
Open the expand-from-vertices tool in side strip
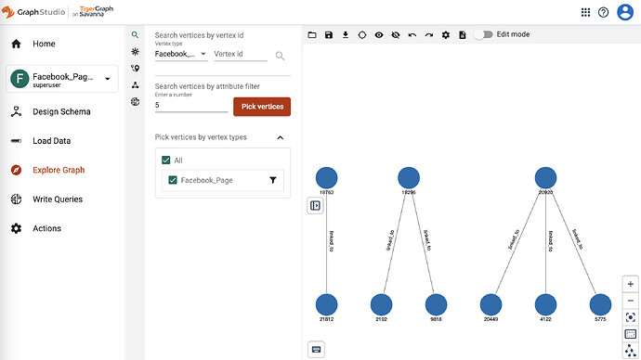point(135,51)
